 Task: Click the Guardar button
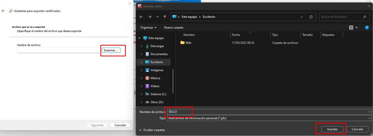(332, 129)
